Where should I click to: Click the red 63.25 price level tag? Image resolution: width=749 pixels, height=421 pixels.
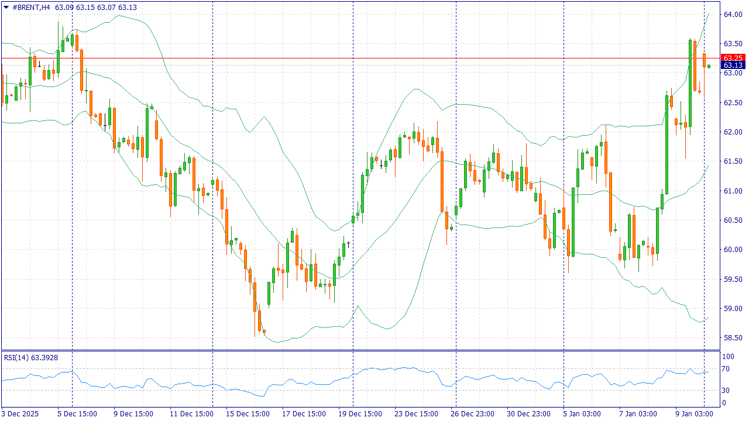coord(733,58)
